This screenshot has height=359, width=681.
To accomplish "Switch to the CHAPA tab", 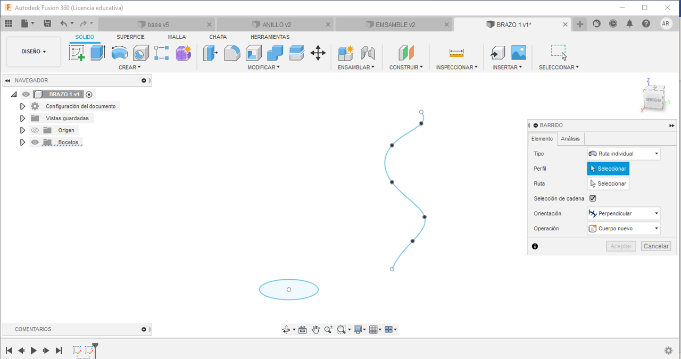I will tap(218, 37).
